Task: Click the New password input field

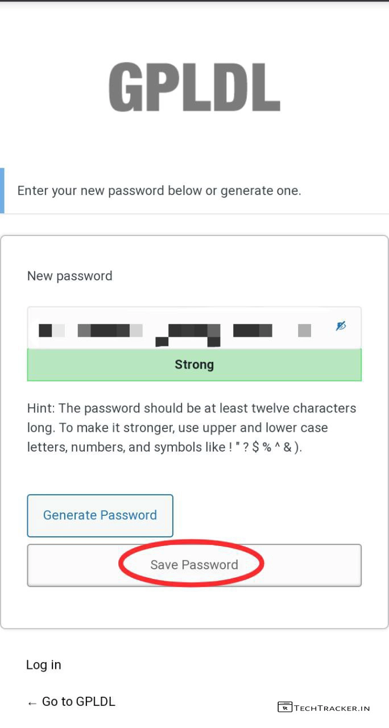Action: point(182,328)
